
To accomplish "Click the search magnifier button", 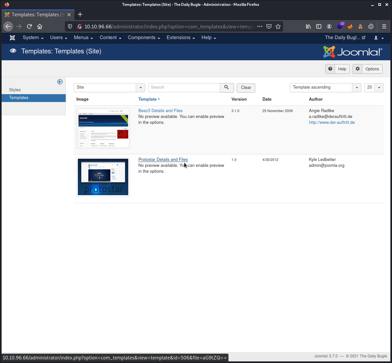I will point(227,88).
